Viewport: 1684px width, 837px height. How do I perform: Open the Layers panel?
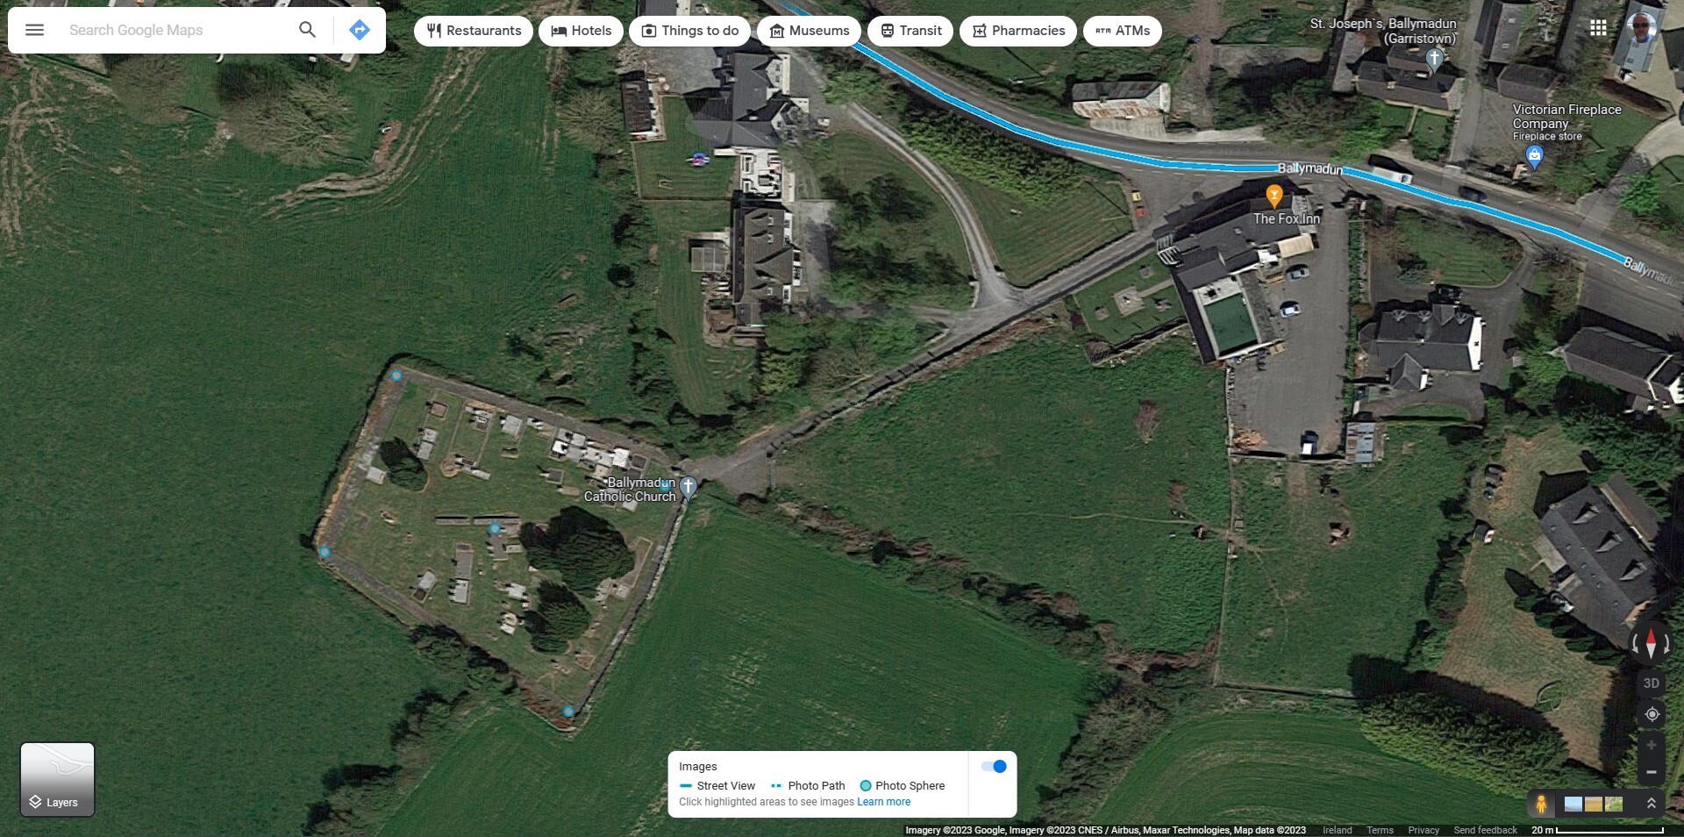57,779
